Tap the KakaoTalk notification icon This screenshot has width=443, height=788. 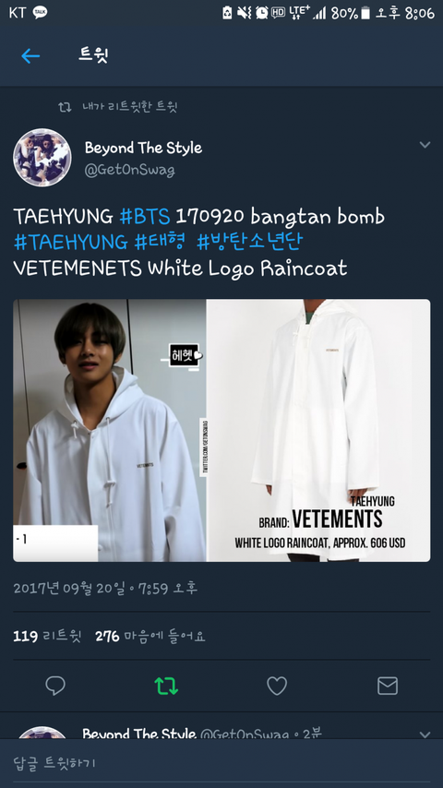[x=41, y=13]
